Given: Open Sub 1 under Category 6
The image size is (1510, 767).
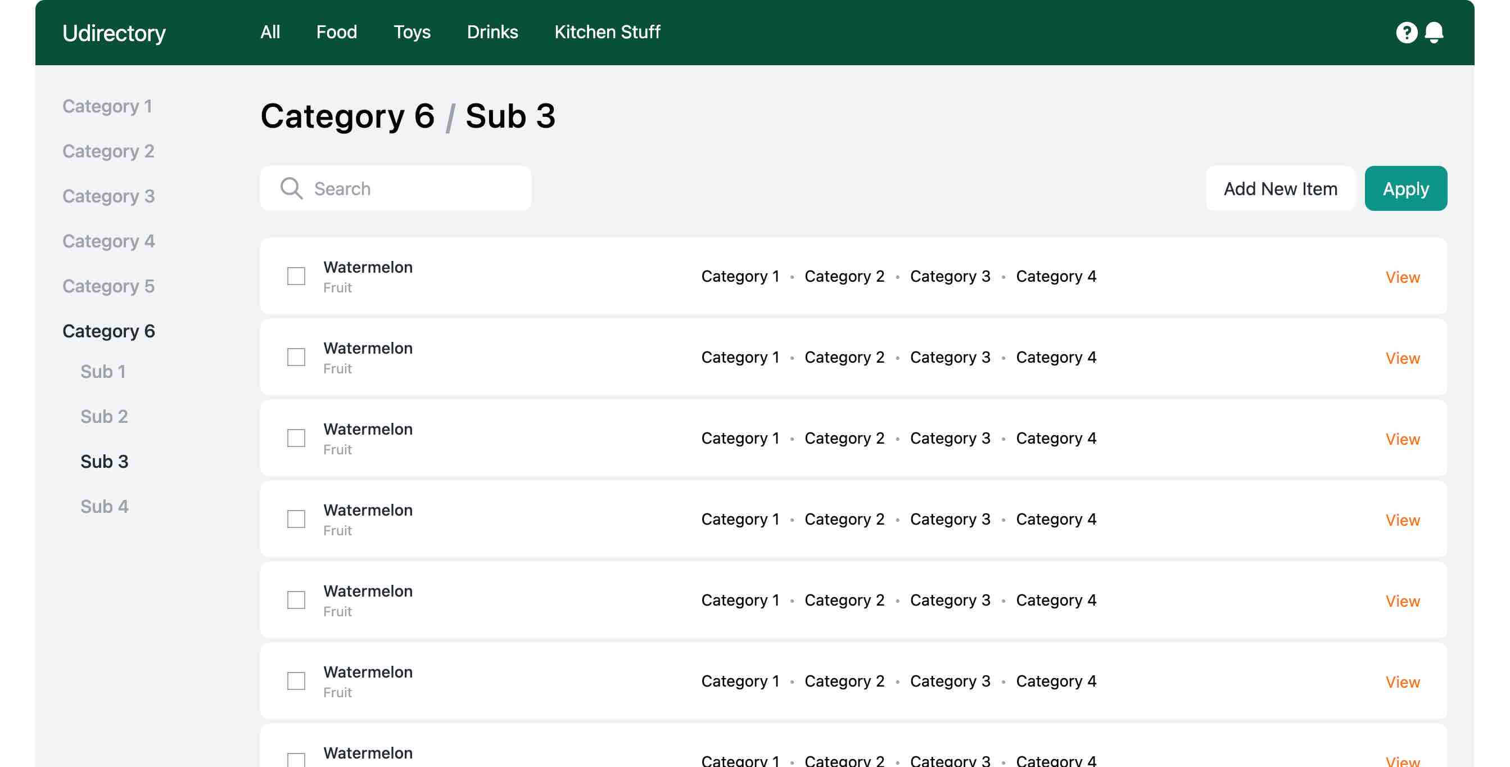Looking at the screenshot, I should pos(103,371).
